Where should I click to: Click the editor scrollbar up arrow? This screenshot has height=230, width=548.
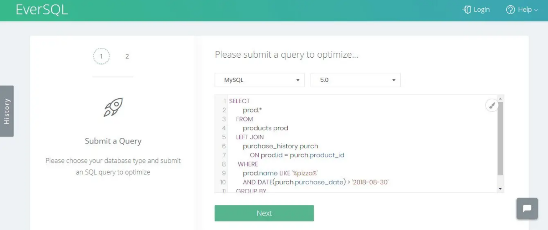[x=501, y=98]
